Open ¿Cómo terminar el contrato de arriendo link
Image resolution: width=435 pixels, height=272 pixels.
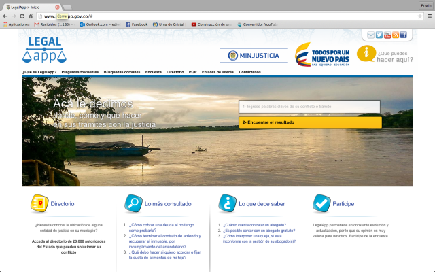164,241
